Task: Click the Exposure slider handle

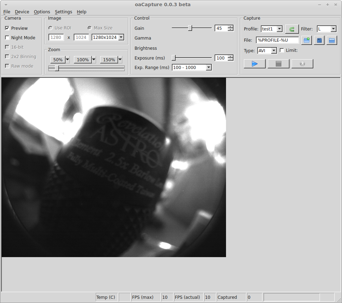Action: point(173,58)
